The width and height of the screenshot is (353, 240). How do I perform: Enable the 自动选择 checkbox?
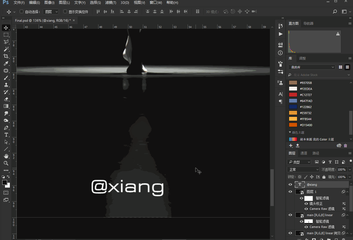coord(22,12)
